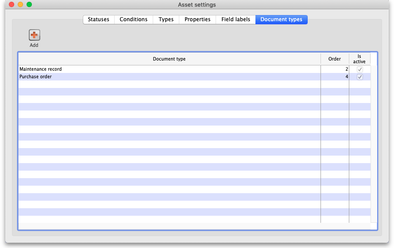This screenshot has height=248, width=394.
Task: Close the Asset settings window
Action: pyautogui.click(x=12, y=4)
